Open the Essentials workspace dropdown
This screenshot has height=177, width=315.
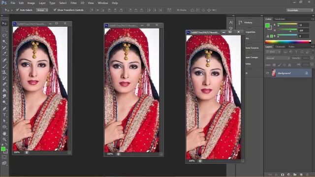tap(300, 10)
